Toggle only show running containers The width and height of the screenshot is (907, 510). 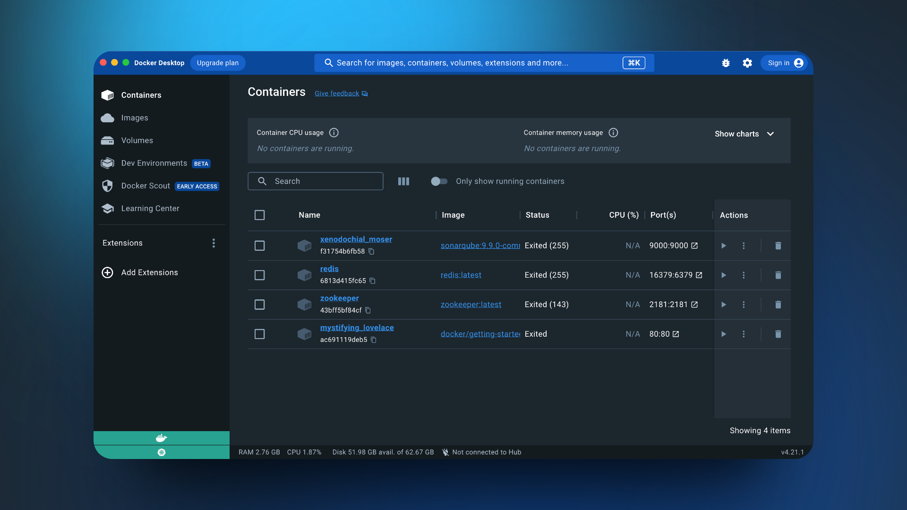tap(439, 181)
